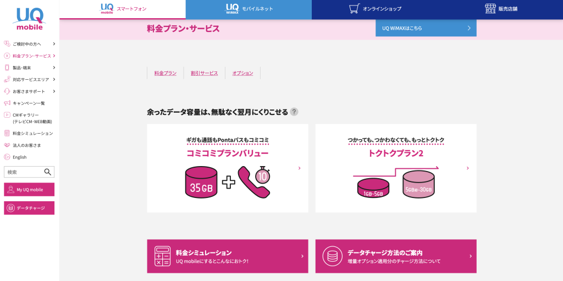This screenshot has width=563, height=281.
Task: Click UQ mobileにするとこんなにおトク! subtitle
Action: coord(212,261)
